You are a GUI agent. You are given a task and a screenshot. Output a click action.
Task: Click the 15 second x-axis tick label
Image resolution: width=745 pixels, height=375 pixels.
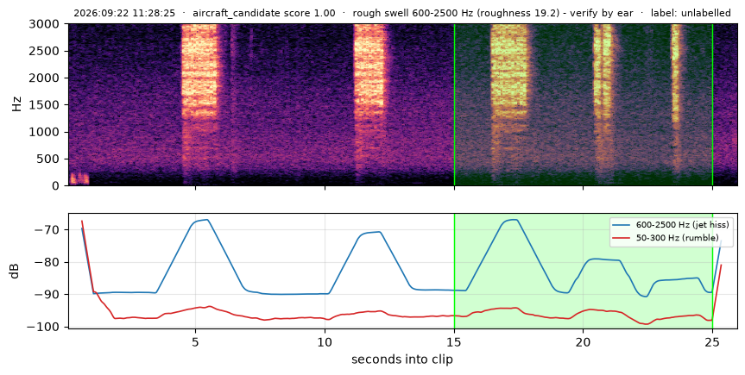pos(454,341)
